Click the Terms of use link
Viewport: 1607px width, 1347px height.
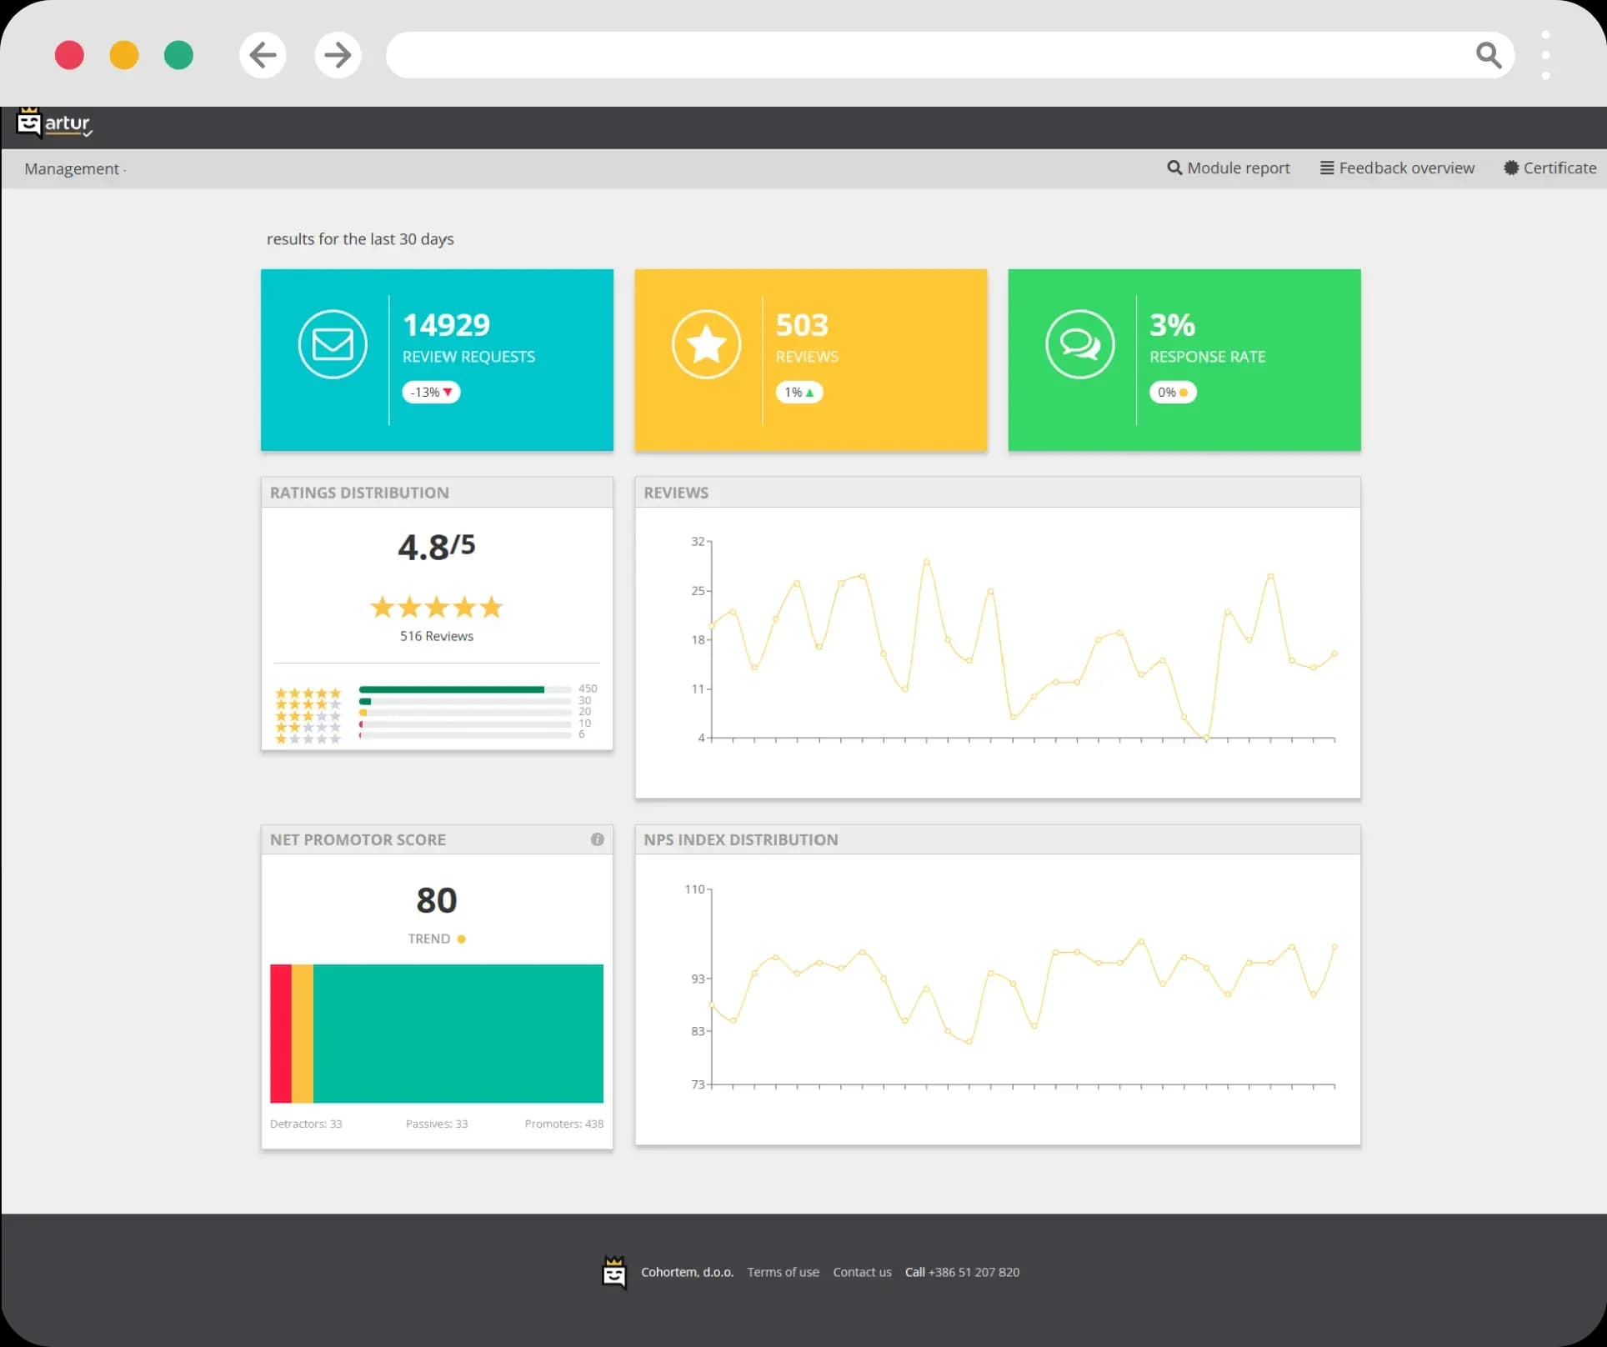(783, 1272)
